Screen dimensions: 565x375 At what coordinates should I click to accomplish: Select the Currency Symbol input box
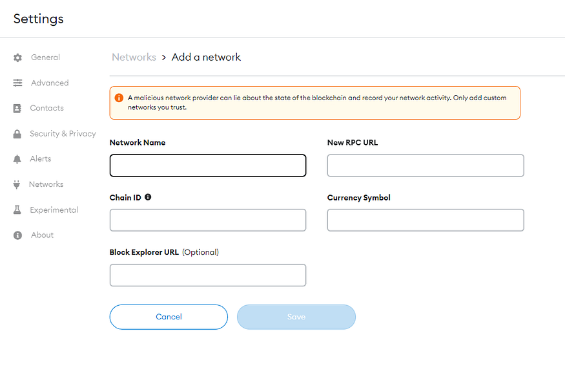[x=426, y=220]
